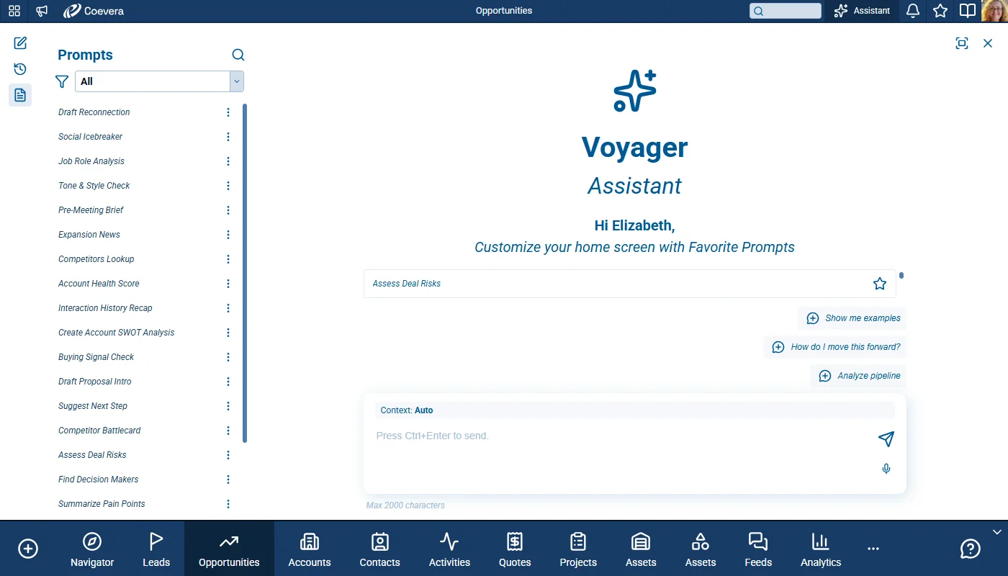
Task: Open options for Find Decision Makers
Action: coord(228,480)
